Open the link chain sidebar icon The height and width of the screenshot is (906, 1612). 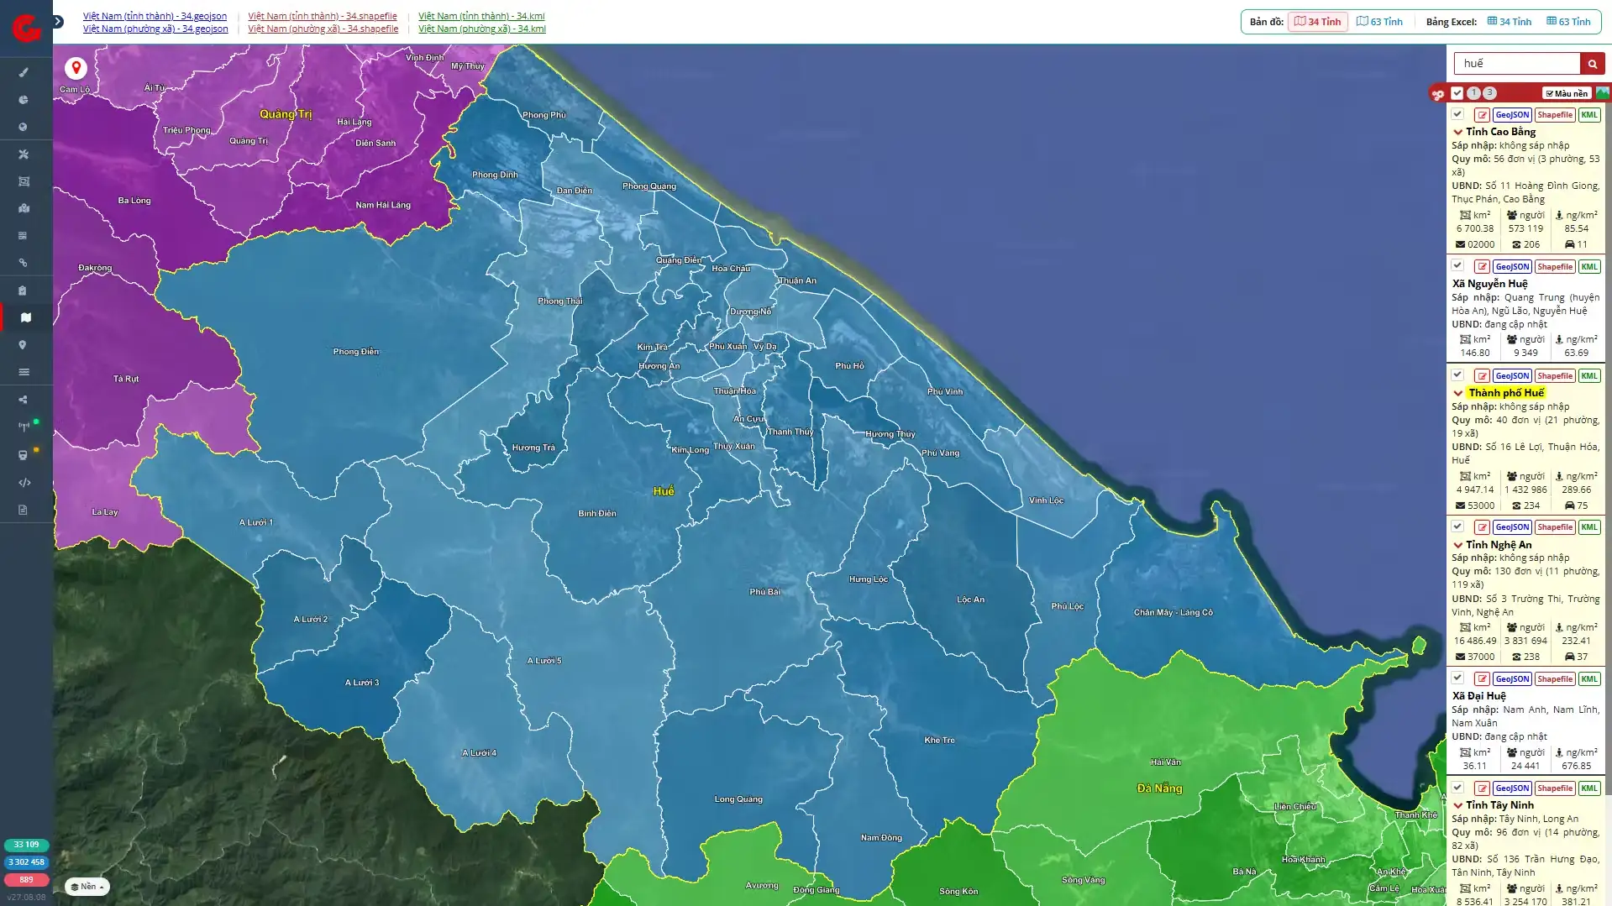(x=24, y=263)
